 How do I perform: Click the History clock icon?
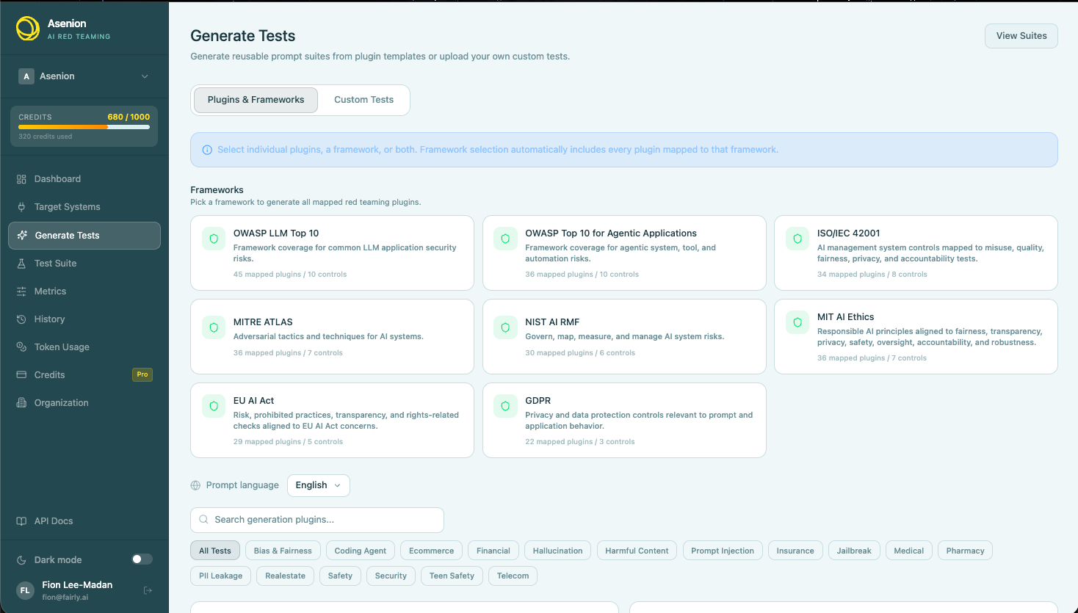(x=21, y=319)
